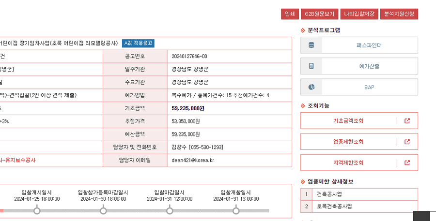
Task: Click external link icon beside 업종제한조회
Action: pyautogui.click(x=407, y=142)
